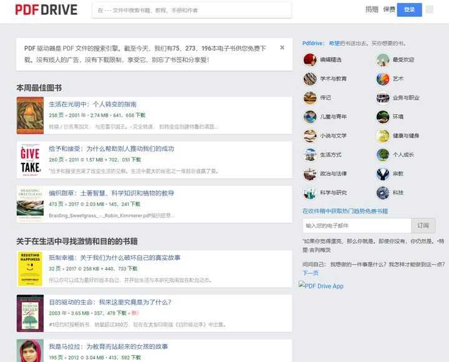The width and height of the screenshot is (449, 362).
Task: Open the 编辑精选 category label
Action: click(x=331, y=60)
